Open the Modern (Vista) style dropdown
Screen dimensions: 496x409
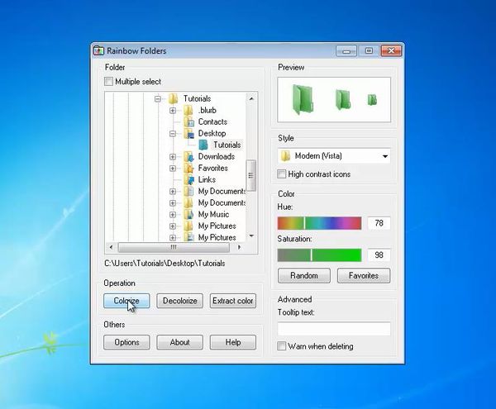pyautogui.click(x=334, y=156)
